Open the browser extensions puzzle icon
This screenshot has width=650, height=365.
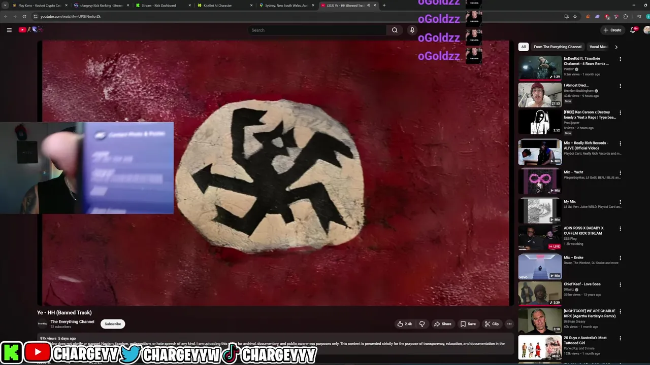click(x=626, y=16)
